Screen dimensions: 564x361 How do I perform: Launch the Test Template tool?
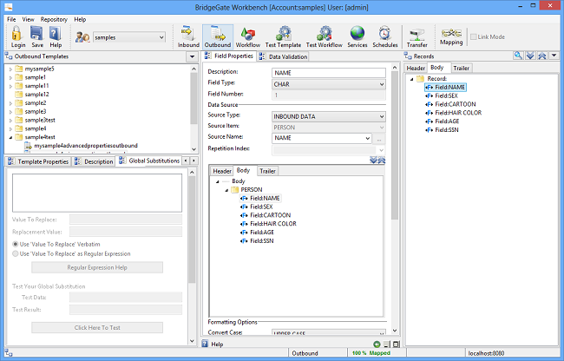[x=283, y=37]
